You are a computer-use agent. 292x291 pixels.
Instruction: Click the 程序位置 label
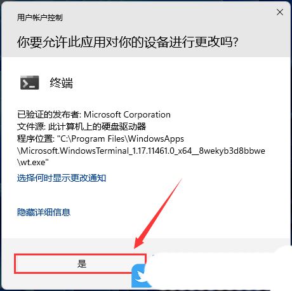(x=36, y=139)
